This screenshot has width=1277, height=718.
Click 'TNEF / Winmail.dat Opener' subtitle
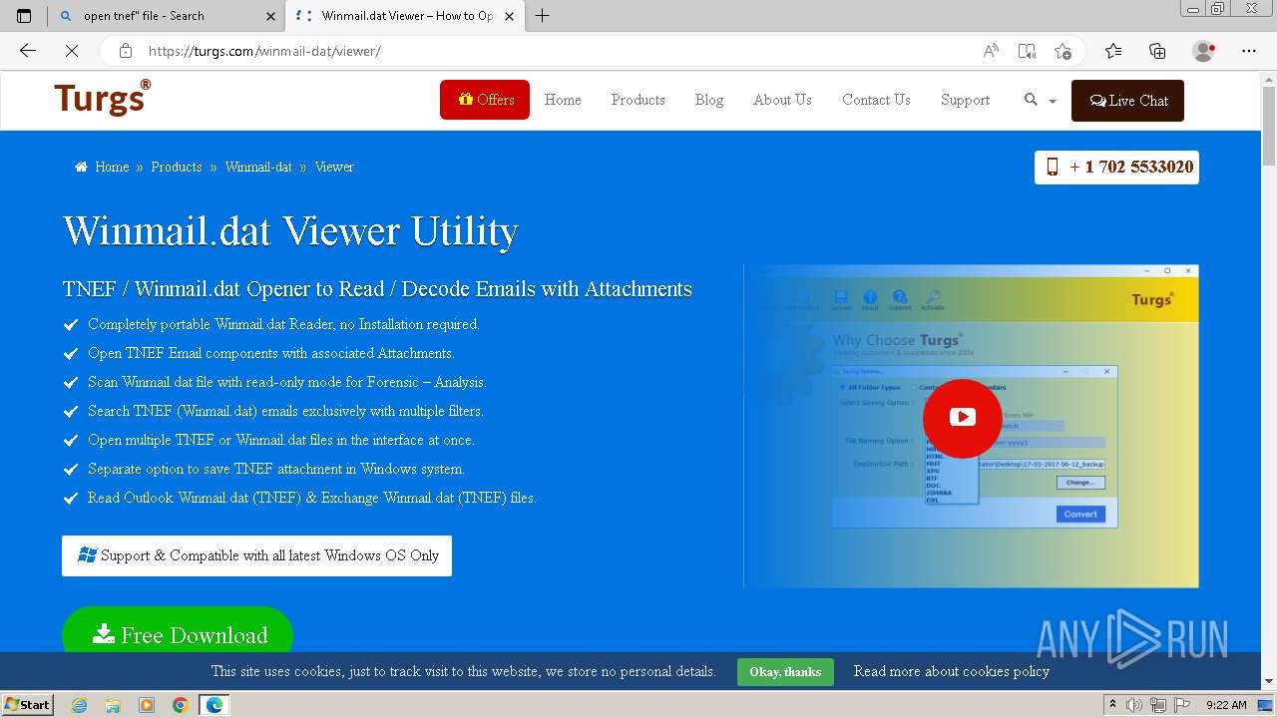point(377,289)
